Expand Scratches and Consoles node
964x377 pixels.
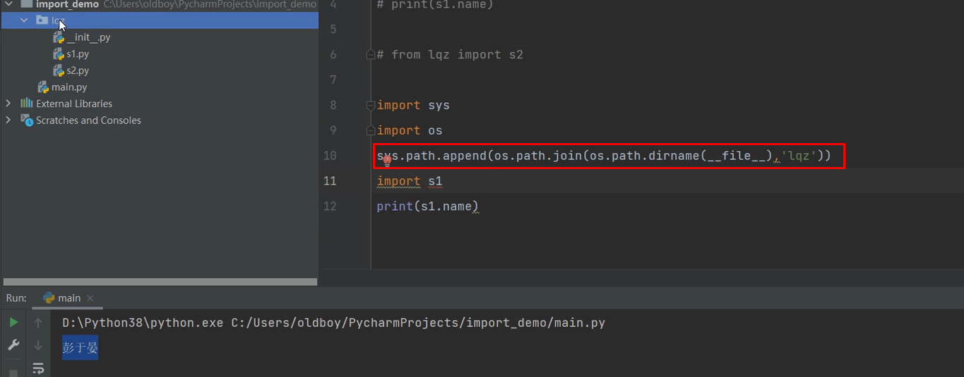coord(8,120)
